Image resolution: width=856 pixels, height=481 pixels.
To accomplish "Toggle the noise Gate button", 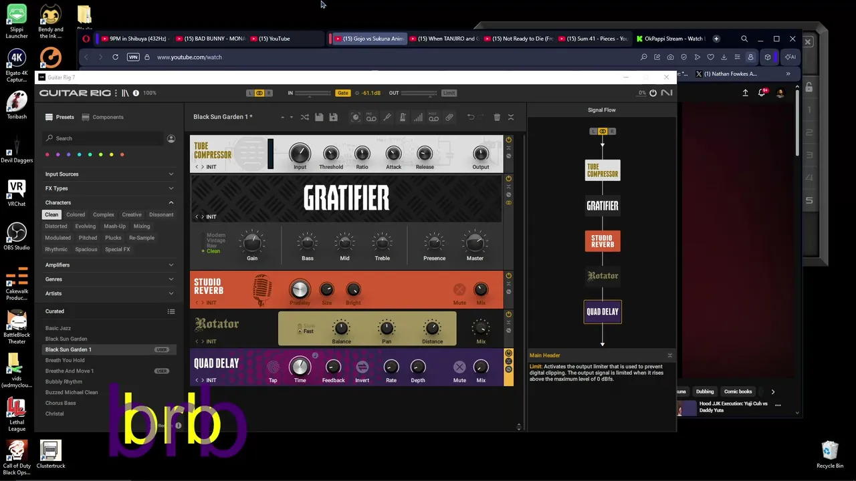I will [342, 93].
